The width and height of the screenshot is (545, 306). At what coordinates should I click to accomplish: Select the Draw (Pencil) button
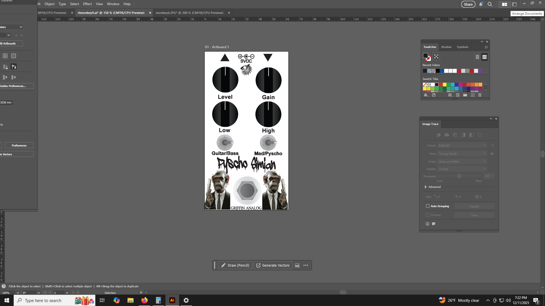click(x=235, y=265)
